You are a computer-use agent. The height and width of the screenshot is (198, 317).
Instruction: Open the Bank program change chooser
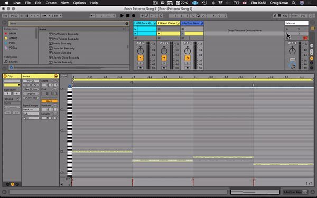click(x=31, y=109)
